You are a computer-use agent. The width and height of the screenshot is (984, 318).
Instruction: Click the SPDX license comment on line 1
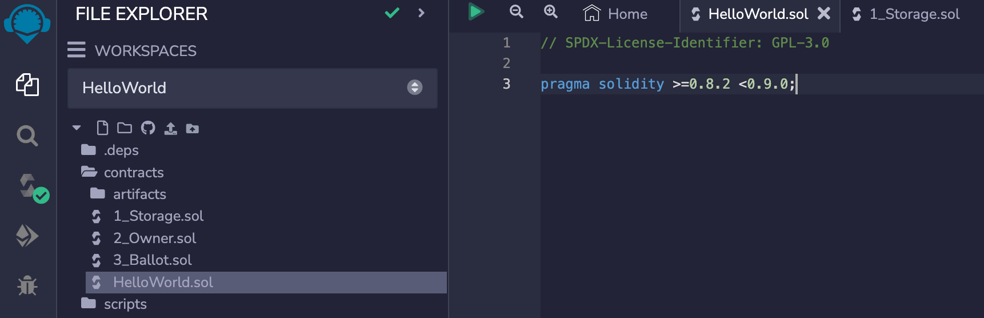[x=685, y=43]
